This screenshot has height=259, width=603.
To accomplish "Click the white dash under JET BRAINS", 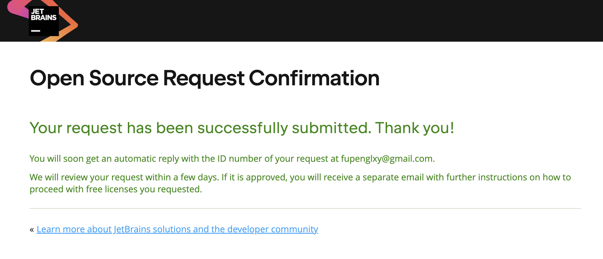I will (x=35, y=31).
